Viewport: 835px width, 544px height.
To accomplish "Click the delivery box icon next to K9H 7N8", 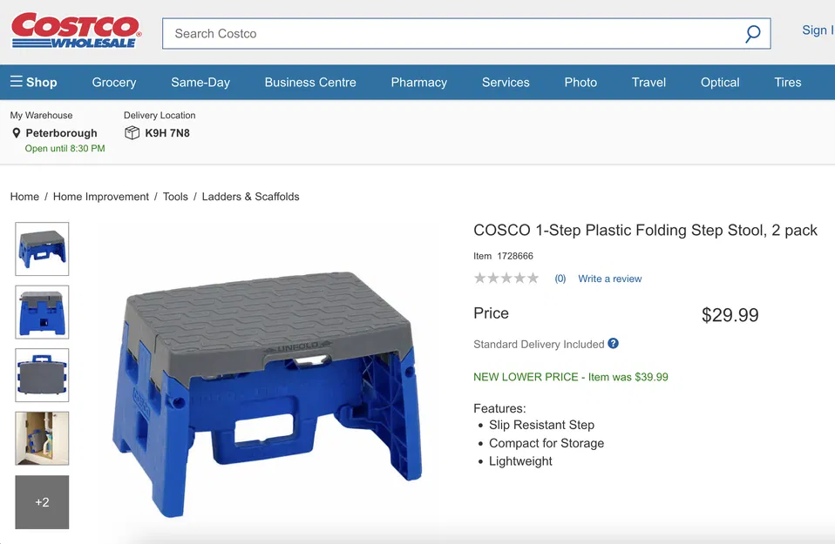I will 132,132.
